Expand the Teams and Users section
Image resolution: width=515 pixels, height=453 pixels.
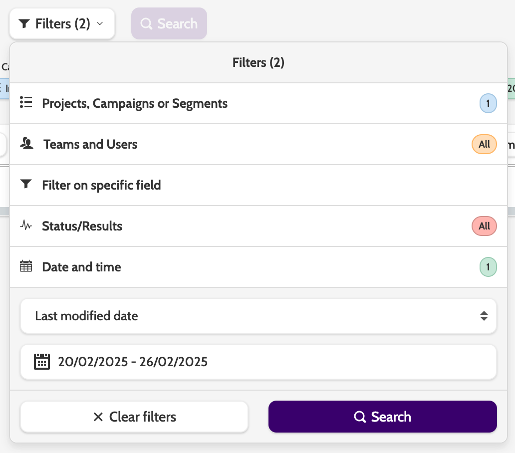point(90,144)
